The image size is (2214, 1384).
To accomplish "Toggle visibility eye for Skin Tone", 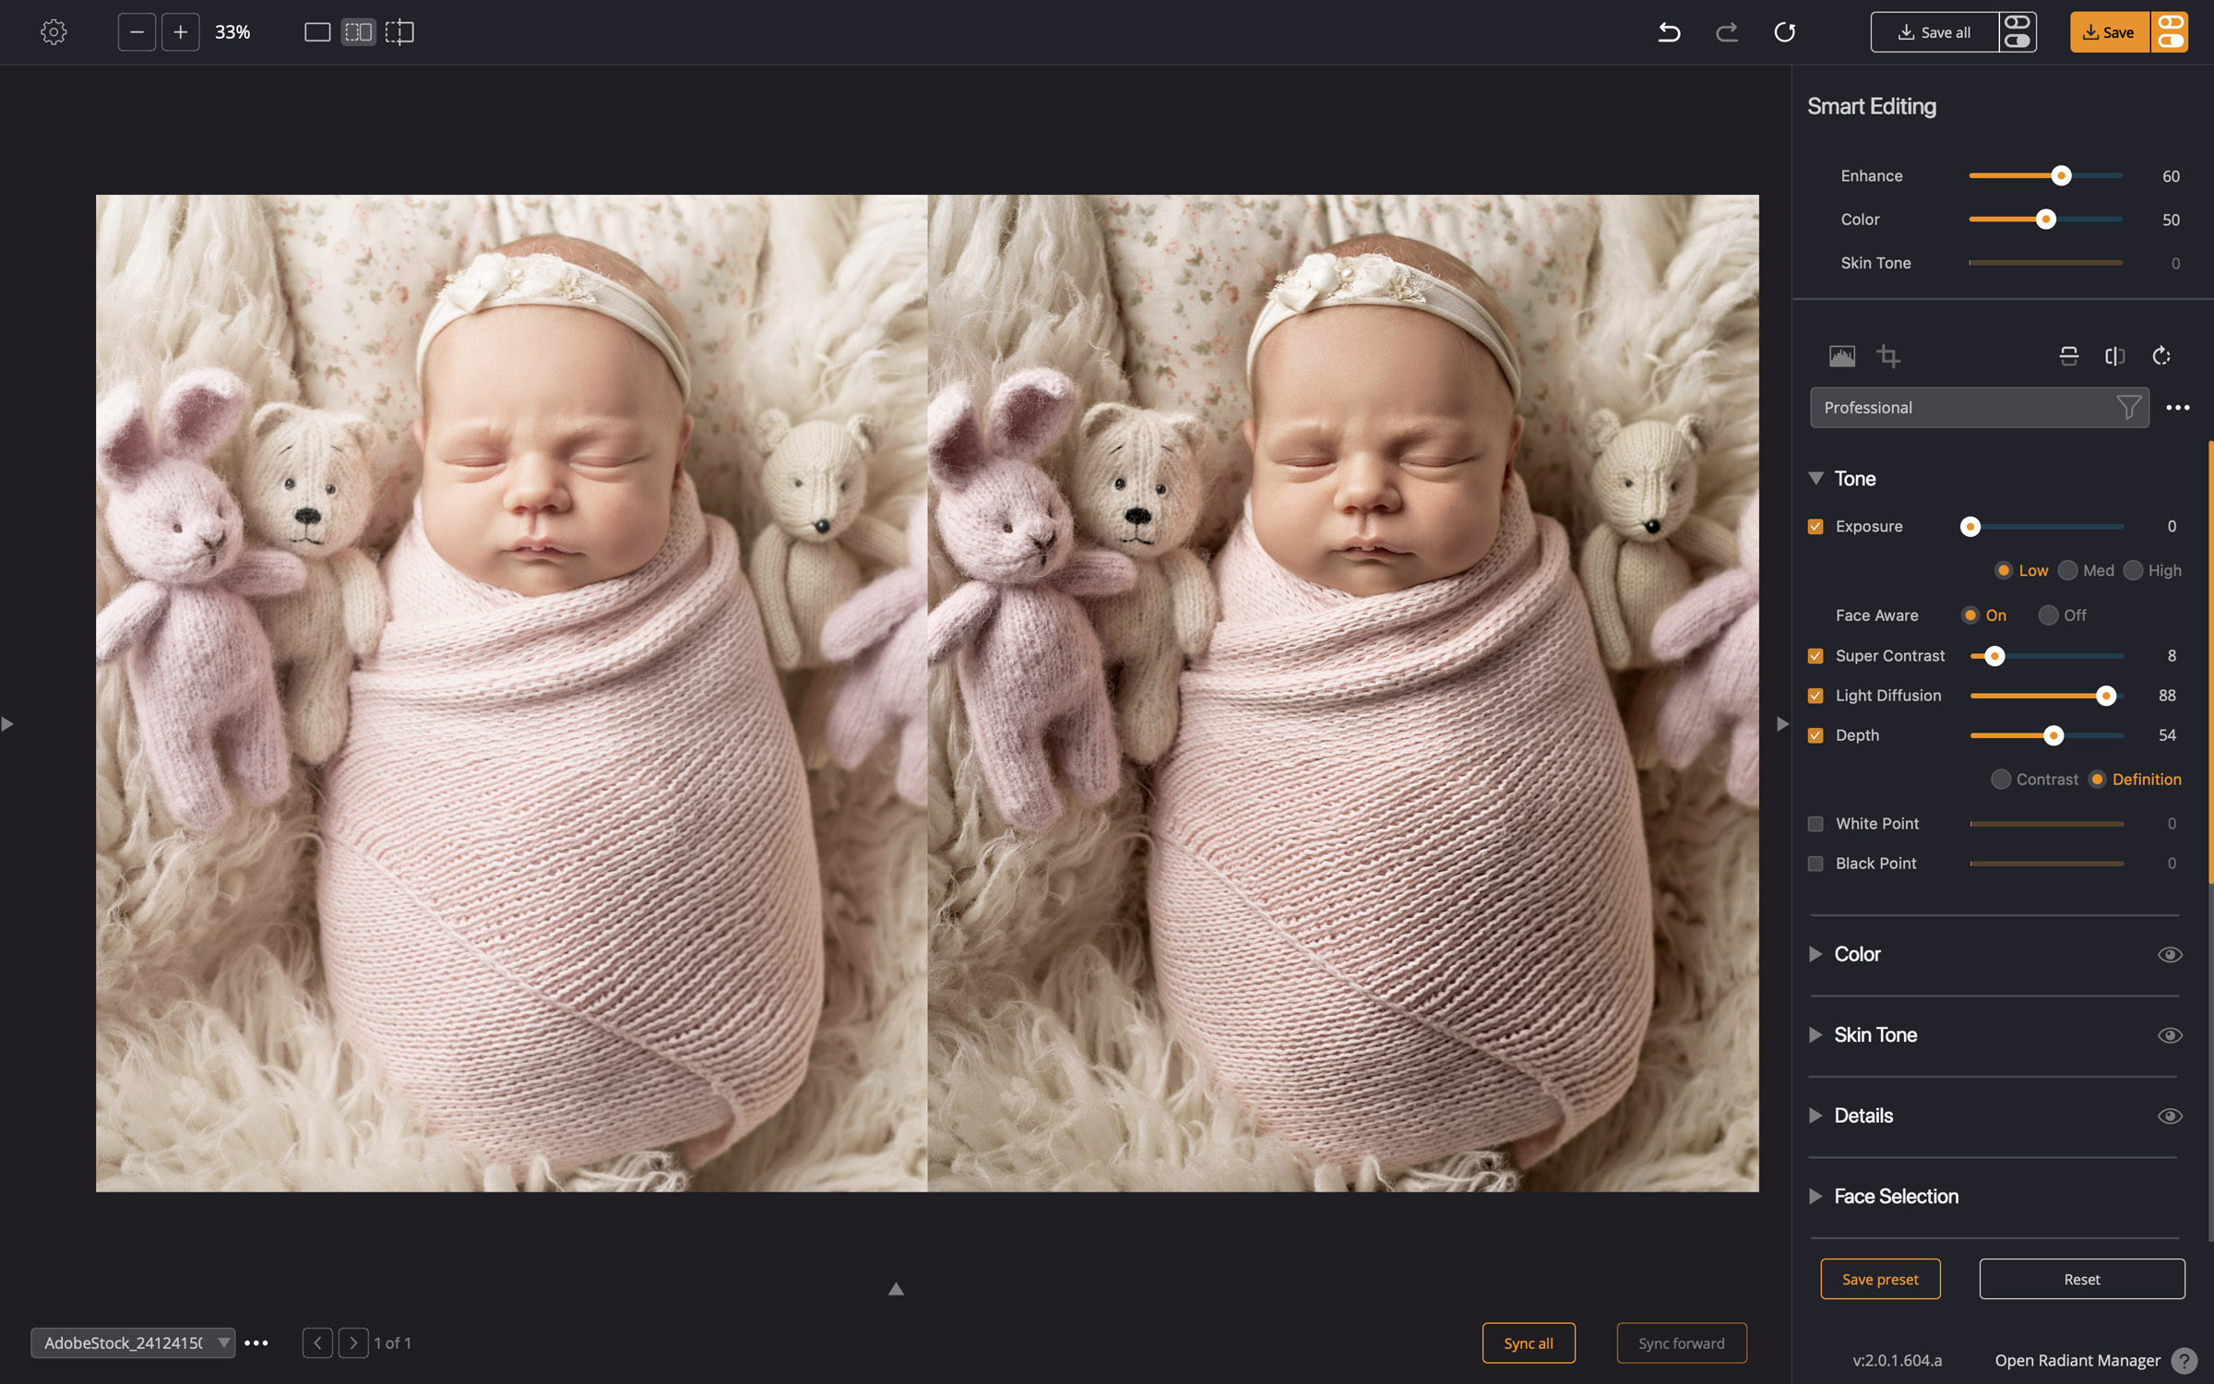I will pos(2169,1035).
